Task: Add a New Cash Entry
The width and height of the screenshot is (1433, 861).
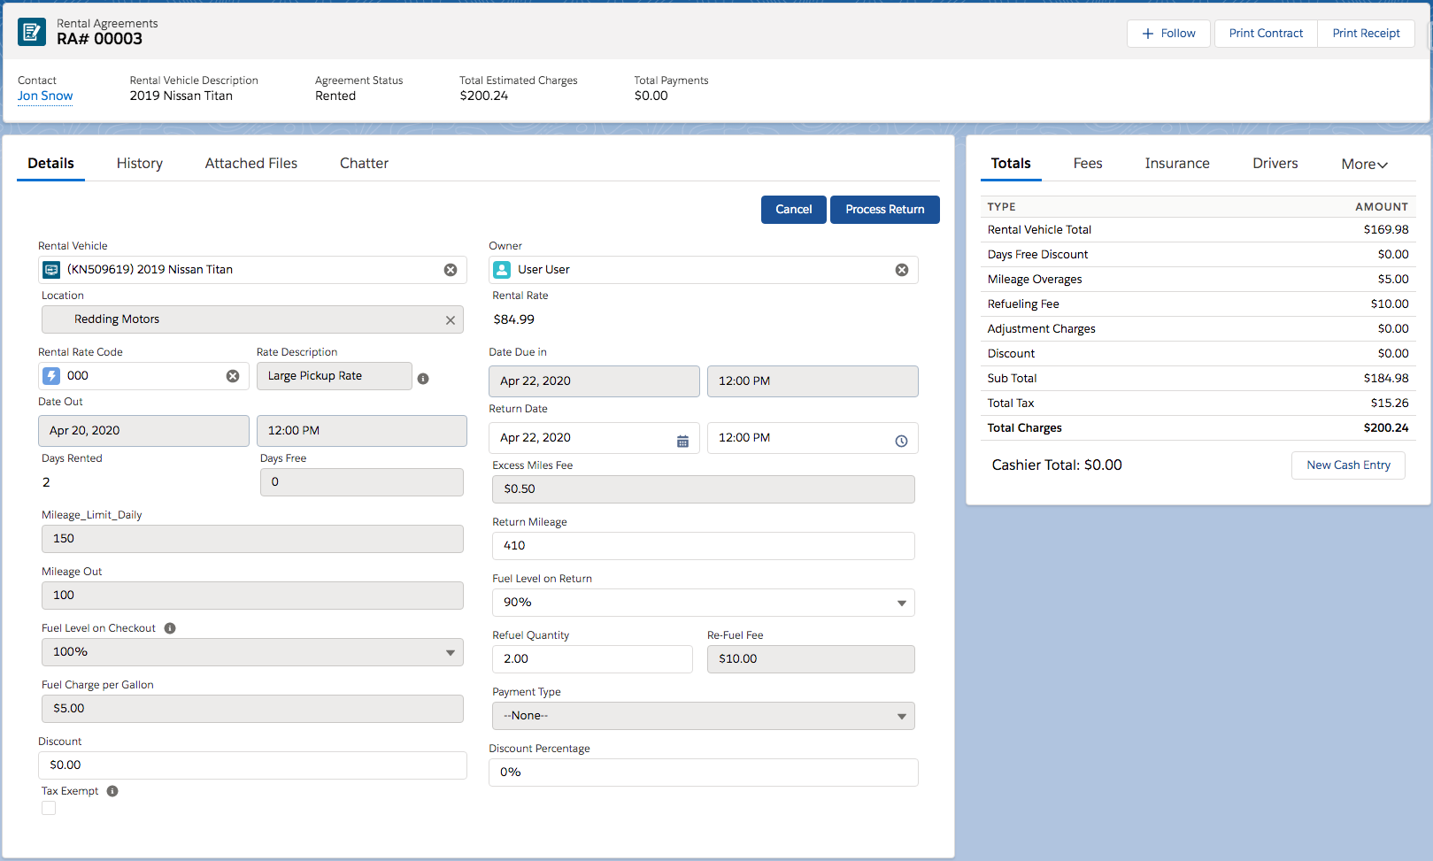Action: coord(1348,465)
